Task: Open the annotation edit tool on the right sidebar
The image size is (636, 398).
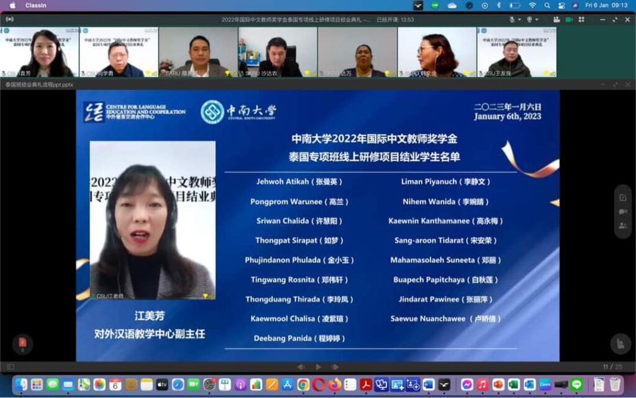Action: [x=622, y=198]
